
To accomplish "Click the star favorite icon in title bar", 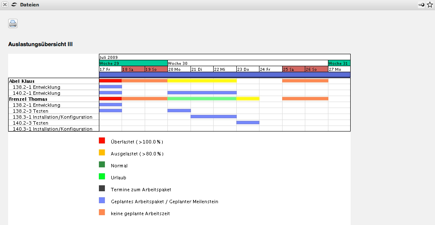I will point(430,5).
